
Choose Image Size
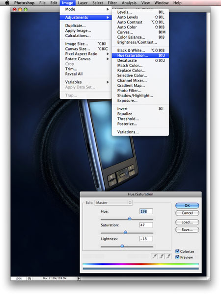coord(85,44)
